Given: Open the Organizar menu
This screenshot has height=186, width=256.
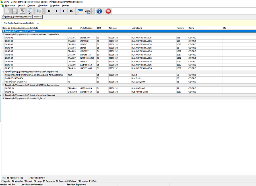Looking at the screenshot, I should pyautogui.click(x=55, y=6).
